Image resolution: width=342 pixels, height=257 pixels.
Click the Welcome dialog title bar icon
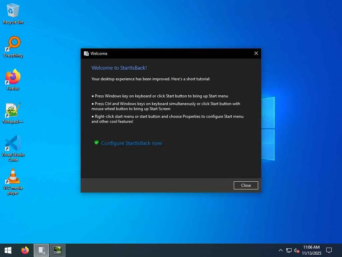click(x=87, y=54)
